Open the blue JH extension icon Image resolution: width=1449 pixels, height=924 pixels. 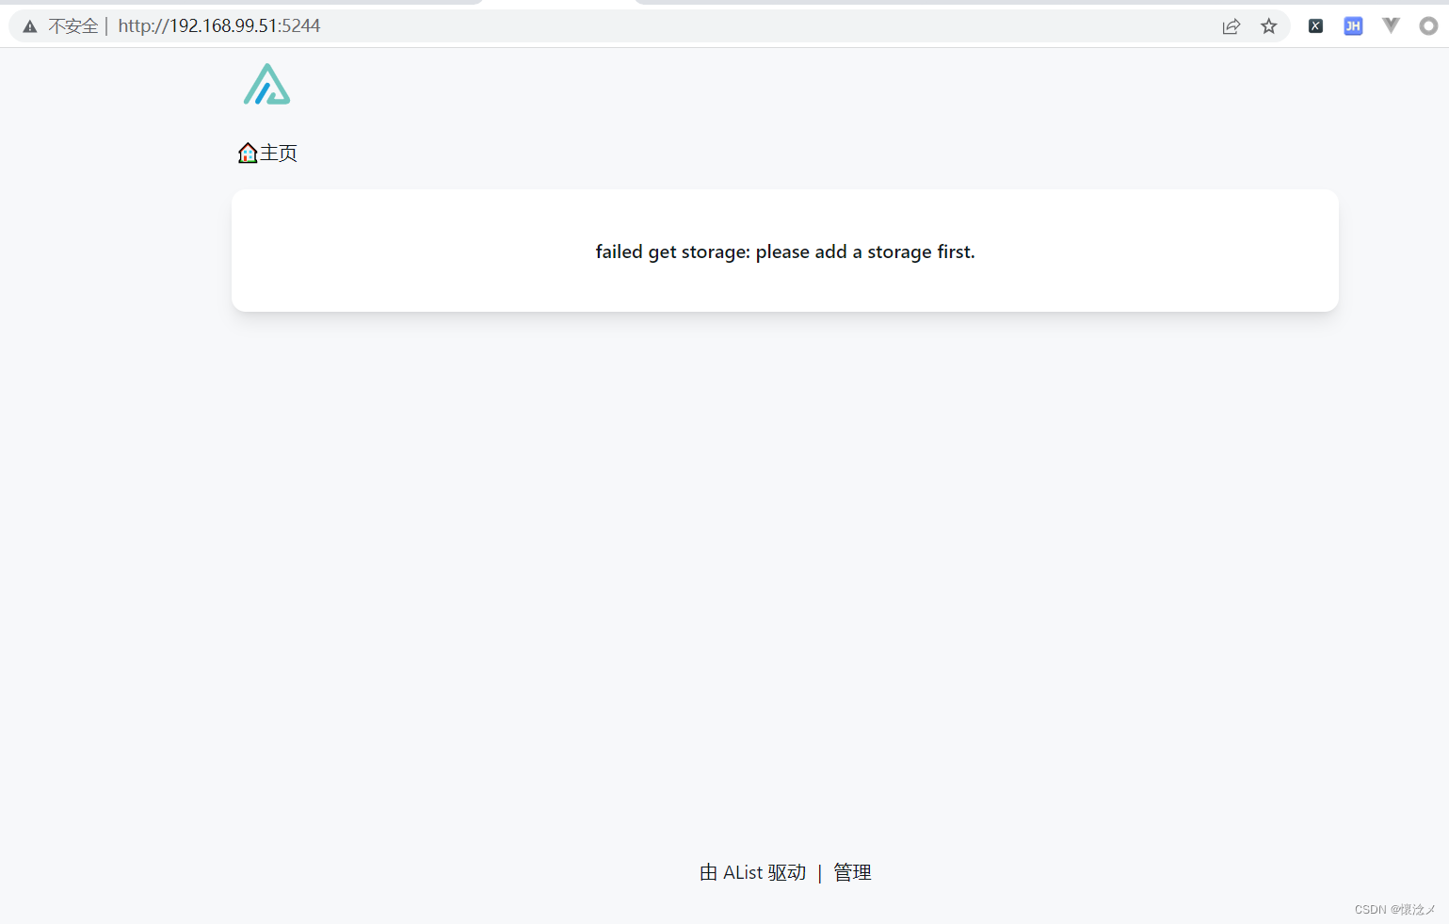[x=1353, y=26]
